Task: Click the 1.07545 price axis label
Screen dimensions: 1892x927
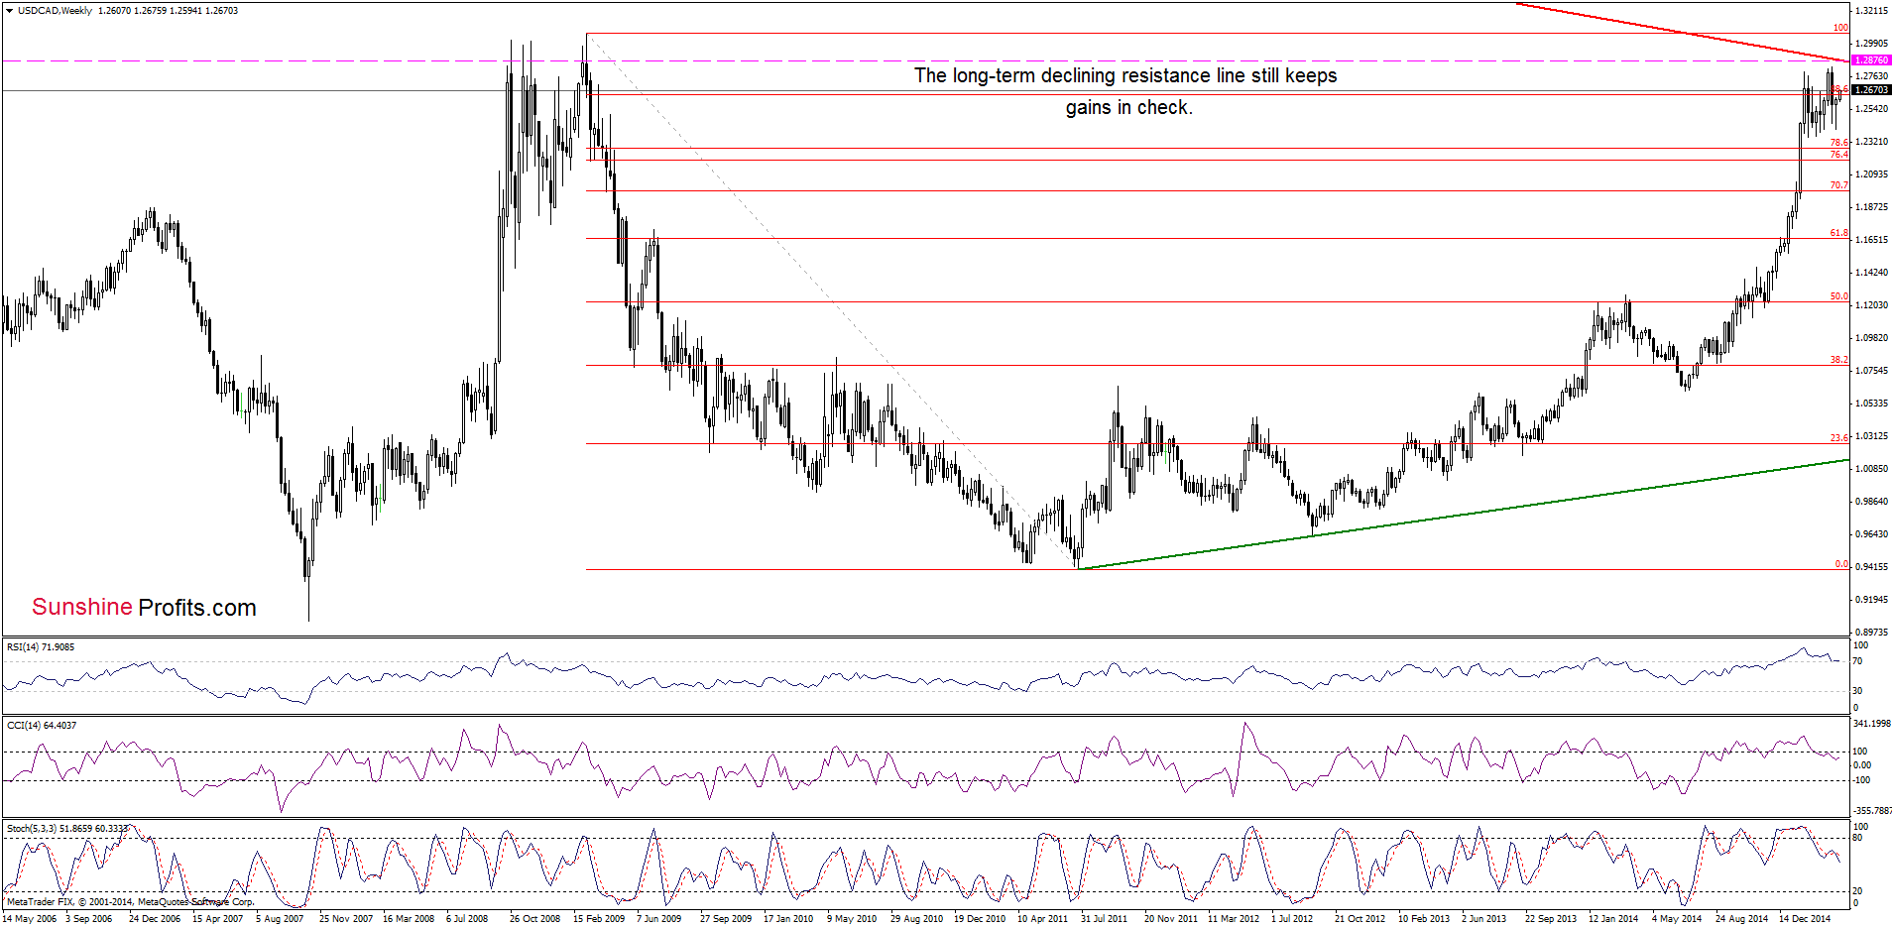Action: pyautogui.click(x=1870, y=371)
